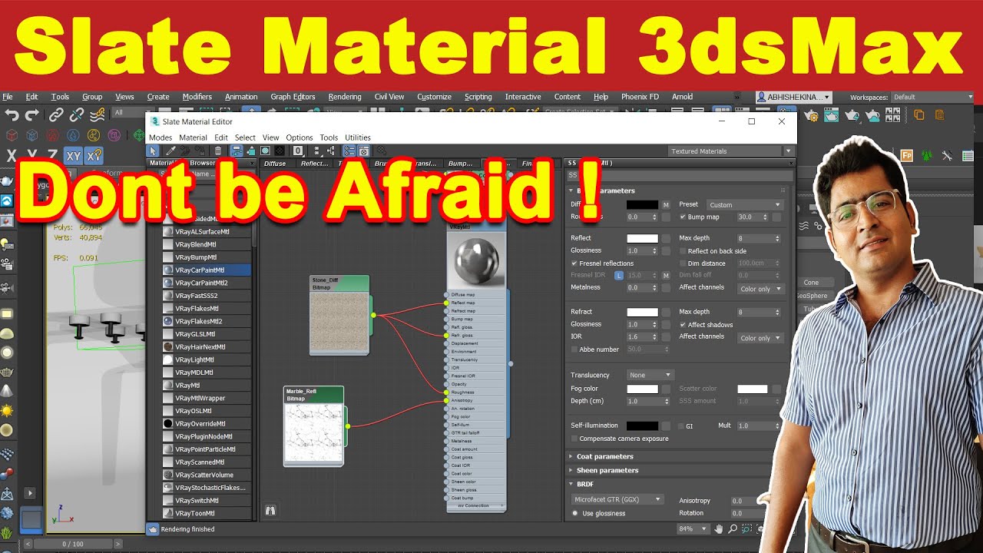The height and width of the screenshot is (553, 983).
Task: Click the black Self-illumination color swatch
Action: [x=642, y=426]
